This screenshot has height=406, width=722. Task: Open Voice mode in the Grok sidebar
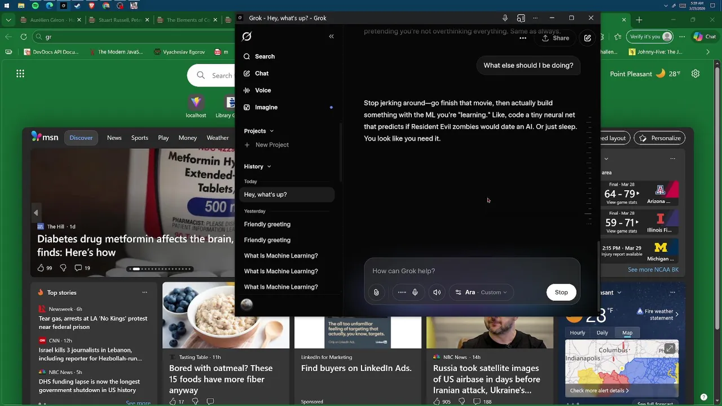point(257,90)
